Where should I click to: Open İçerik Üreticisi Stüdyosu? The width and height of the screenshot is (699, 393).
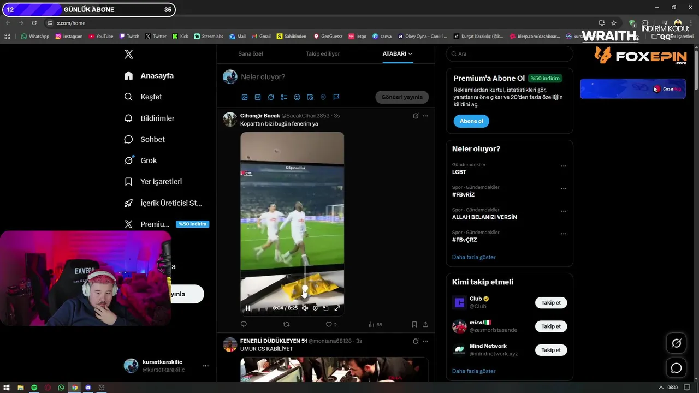tap(163, 203)
